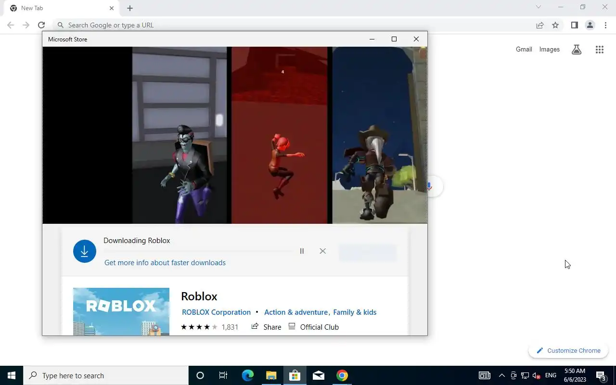Click the Roblox star rating
This screenshot has width=616, height=385.
pyautogui.click(x=199, y=327)
